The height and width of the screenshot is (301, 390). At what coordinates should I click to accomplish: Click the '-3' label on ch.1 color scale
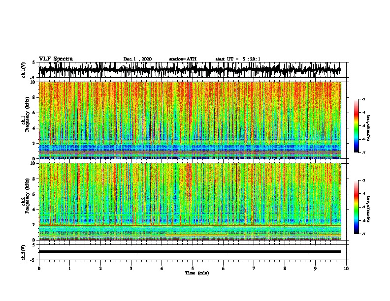[x=363, y=99]
